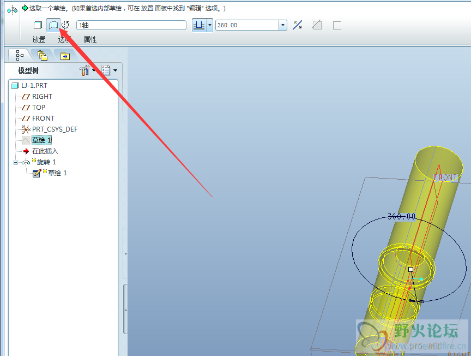Switch to the model tree navigator tab

(20, 55)
